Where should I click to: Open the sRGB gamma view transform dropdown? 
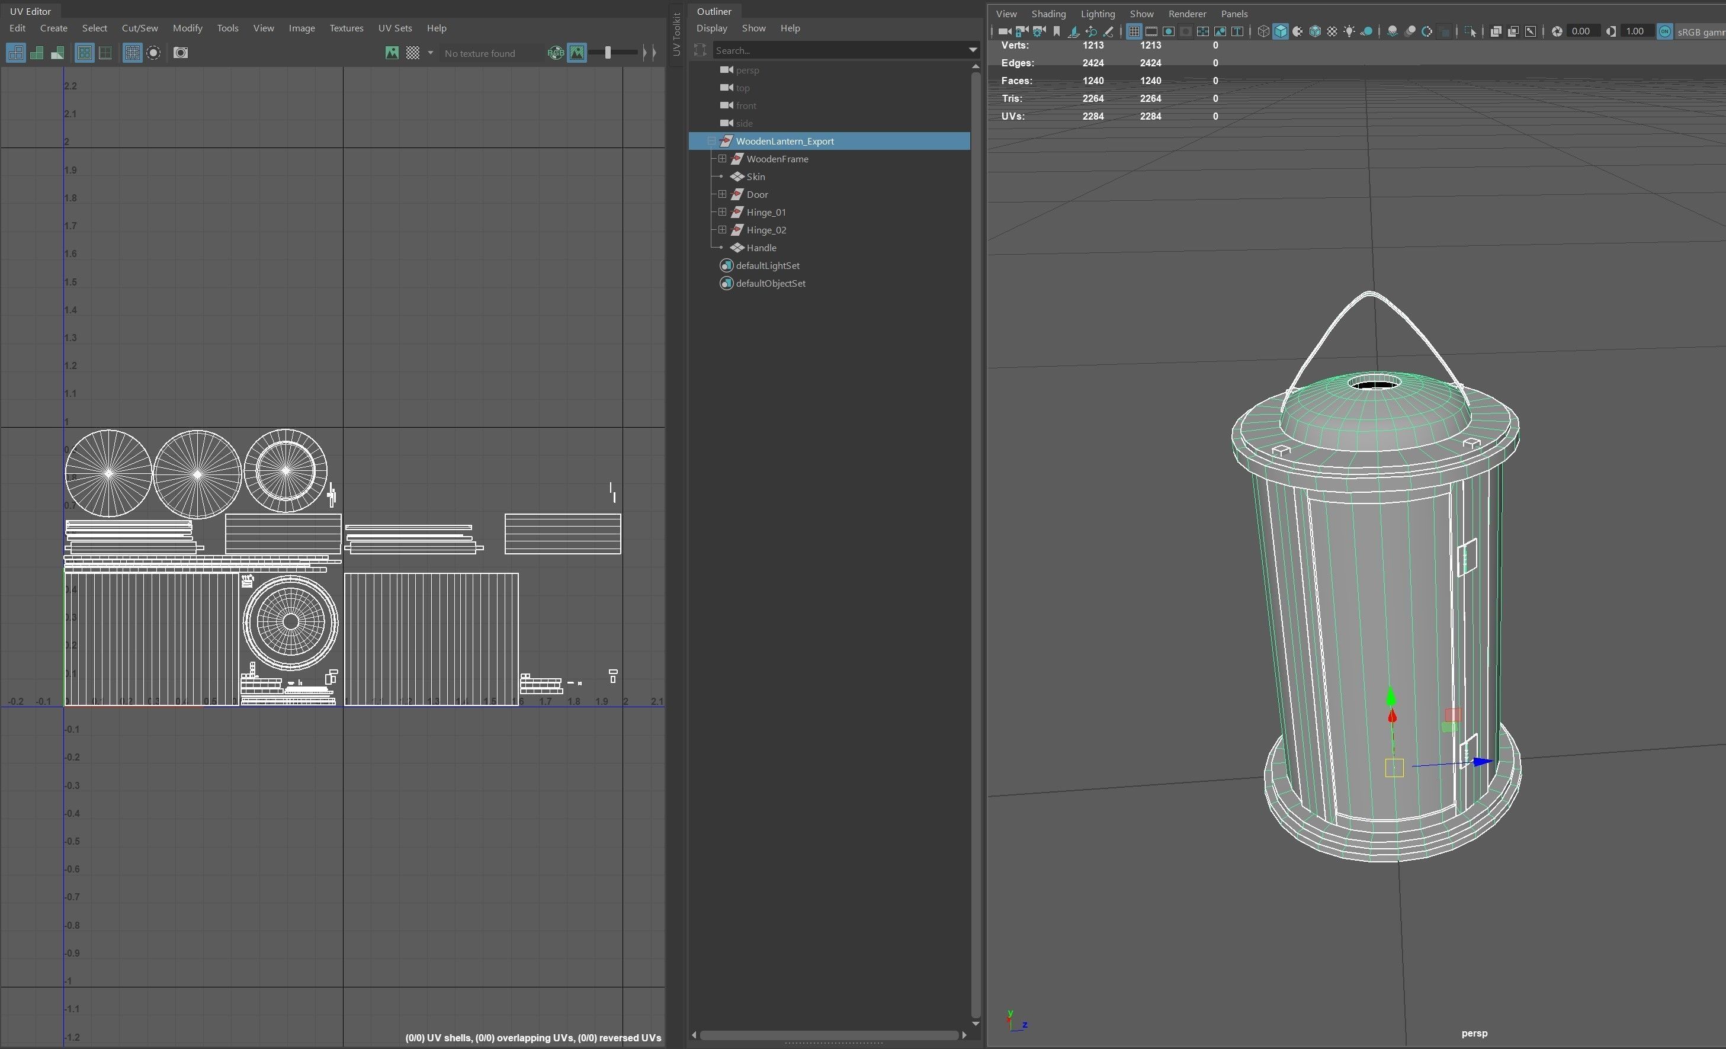(x=1701, y=31)
